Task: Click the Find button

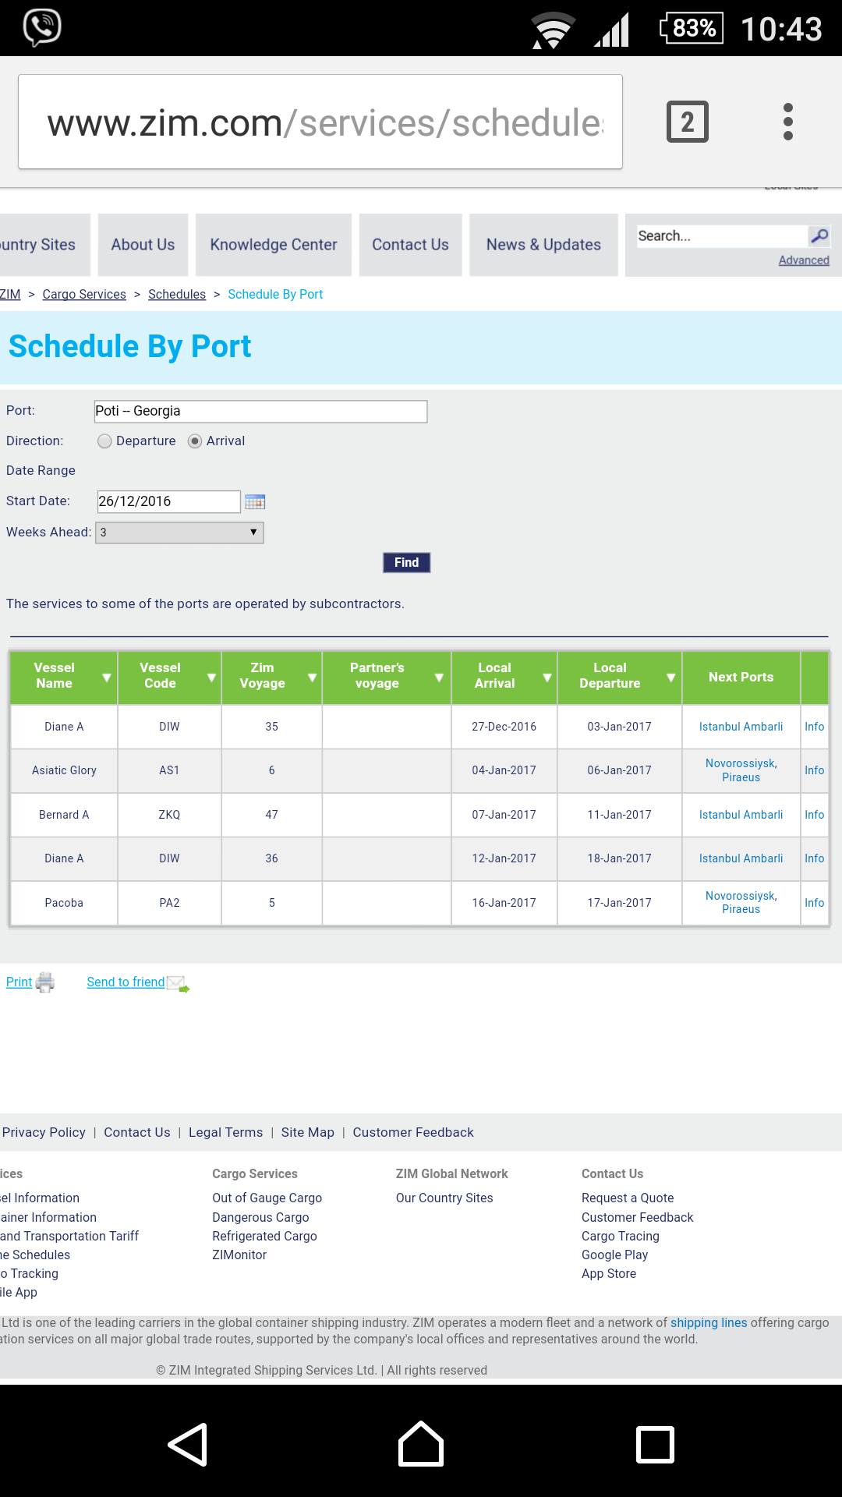Action: click(x=406, y=562)
